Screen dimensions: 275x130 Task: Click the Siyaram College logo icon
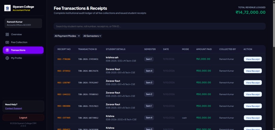[x=8, y=8]
